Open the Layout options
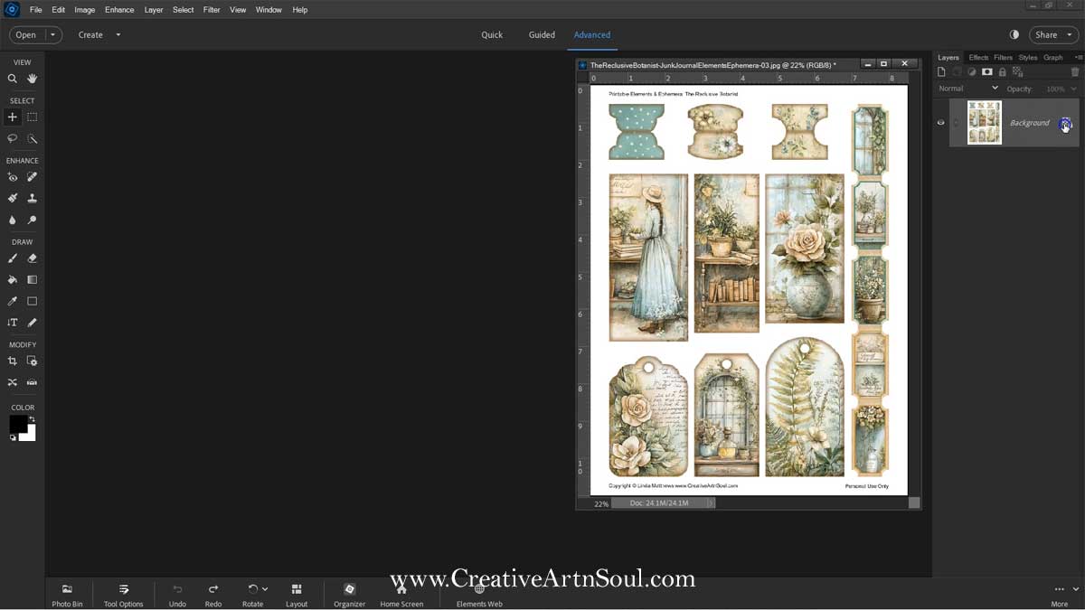This screenshot has width=1085, height=610. 297,595
